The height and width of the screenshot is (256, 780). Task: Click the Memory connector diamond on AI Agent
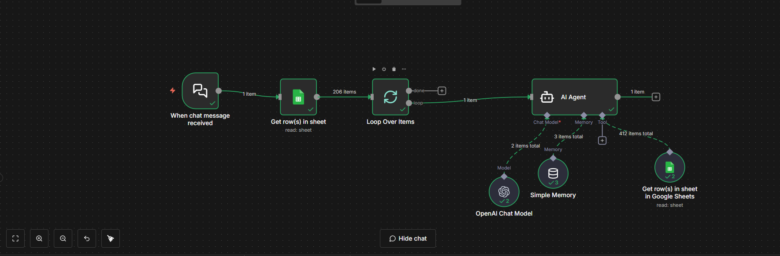(584, 115)
